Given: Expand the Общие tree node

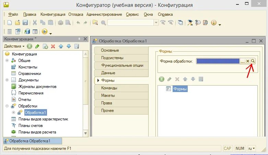Looking at the screenshot, I should tap(7, 60).
